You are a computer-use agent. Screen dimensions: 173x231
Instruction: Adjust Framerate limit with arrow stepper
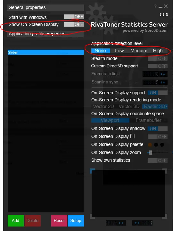(x=163, y=74)
